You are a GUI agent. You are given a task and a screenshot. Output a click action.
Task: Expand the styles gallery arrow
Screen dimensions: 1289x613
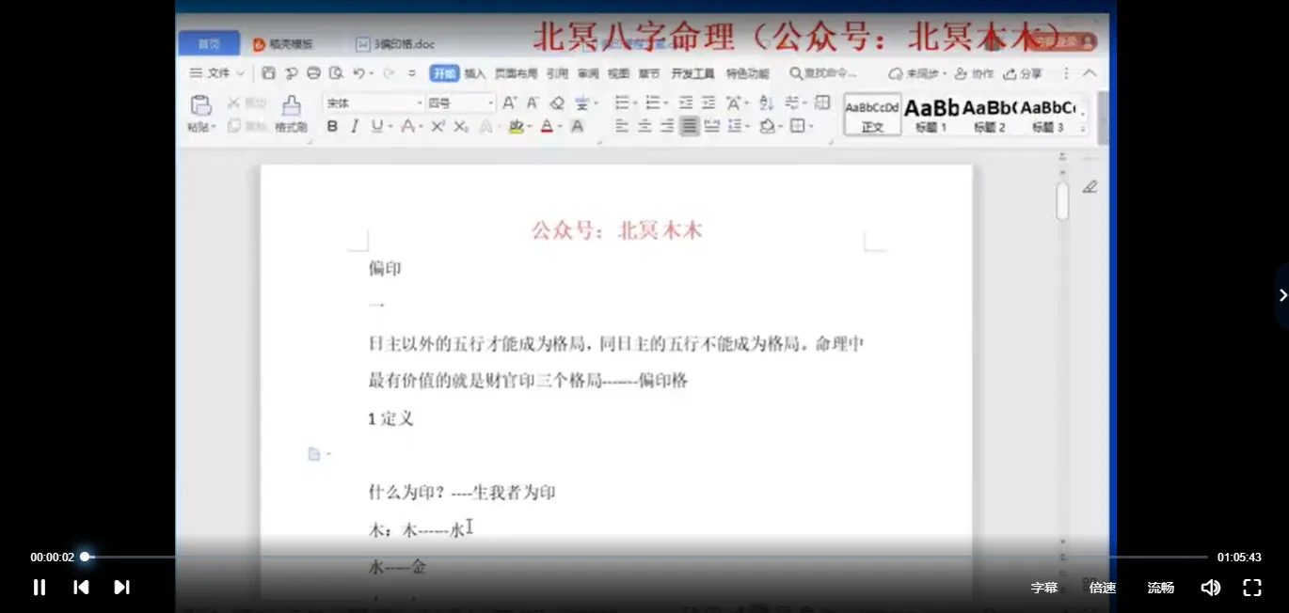pyautogui.click(x=1083, y=127)
